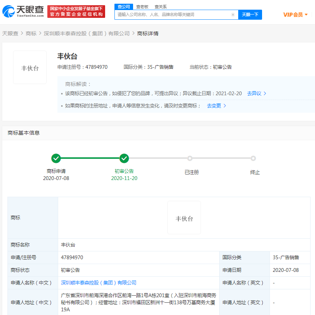
Task: Select the 终止 step circle
Action: [253, 158]
